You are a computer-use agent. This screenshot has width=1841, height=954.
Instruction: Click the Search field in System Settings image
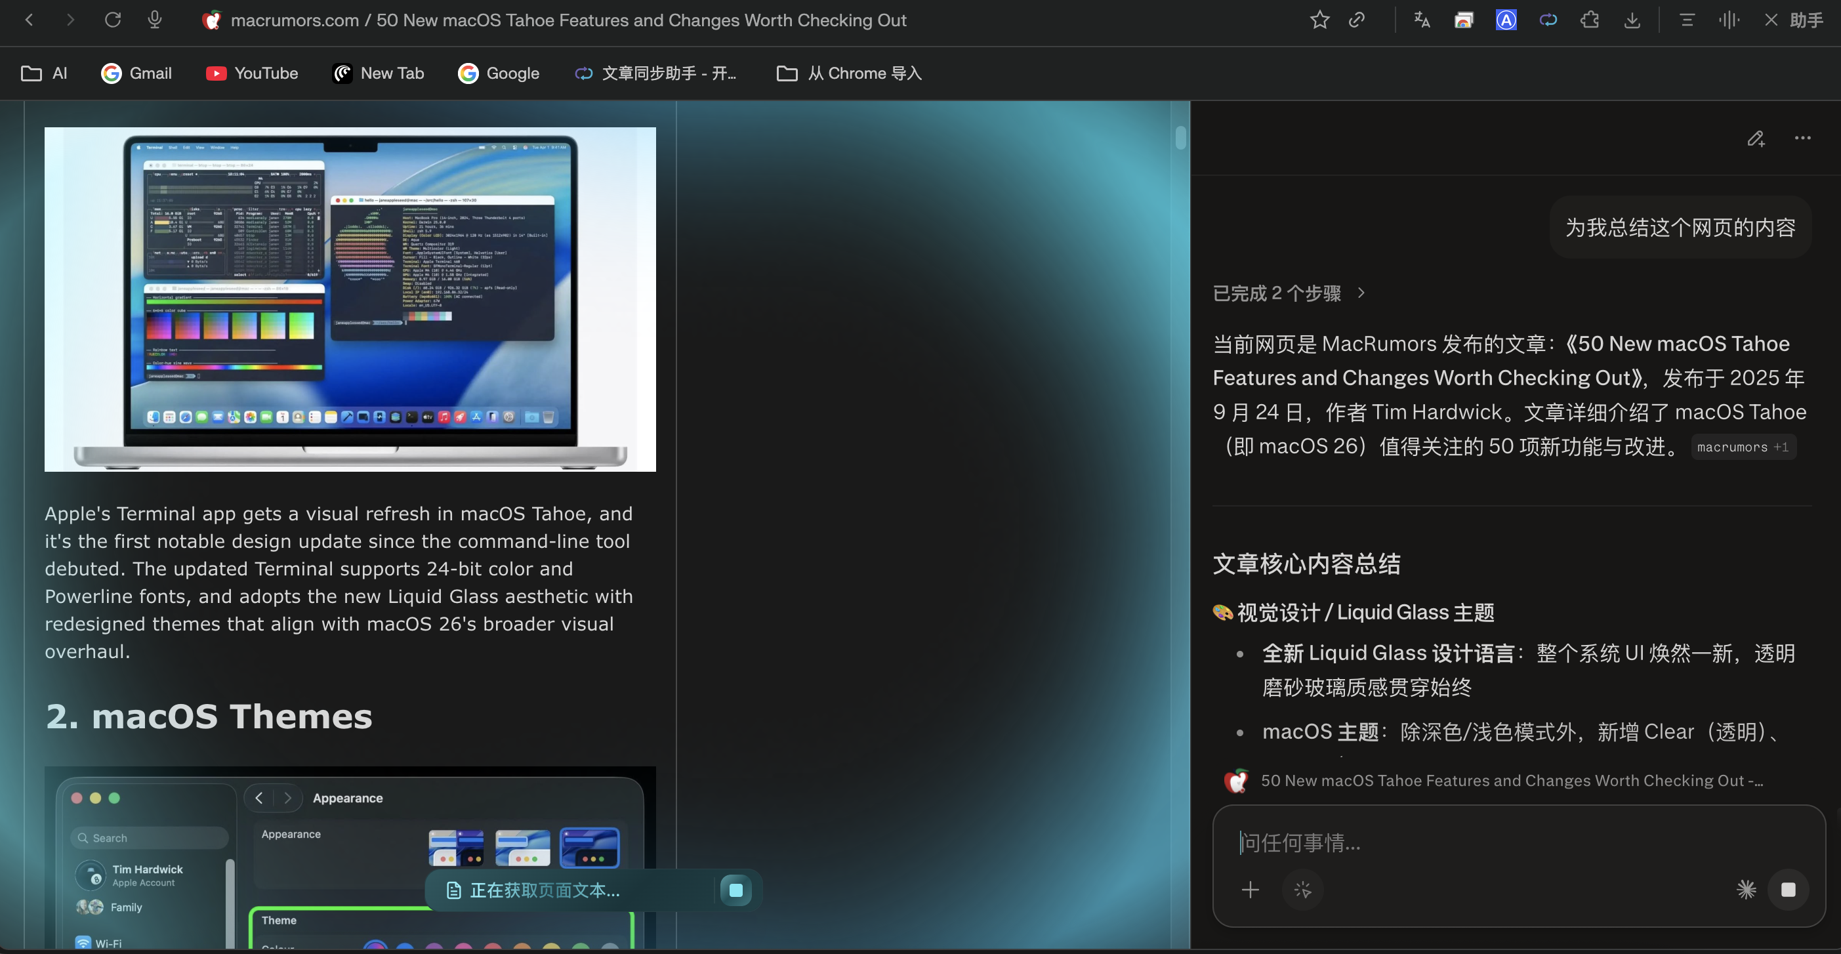tap(150, 837)
